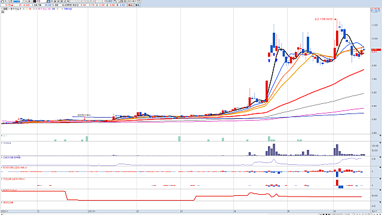This screenshot has height=215, width=382.
Task: Click the 11,000 price axis label
Action: point(374,25)
